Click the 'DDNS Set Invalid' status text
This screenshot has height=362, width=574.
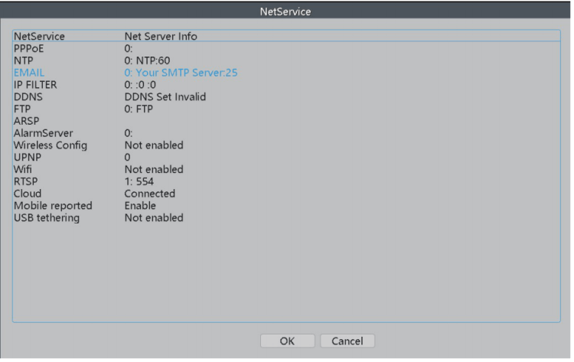(x=165, y=96)
